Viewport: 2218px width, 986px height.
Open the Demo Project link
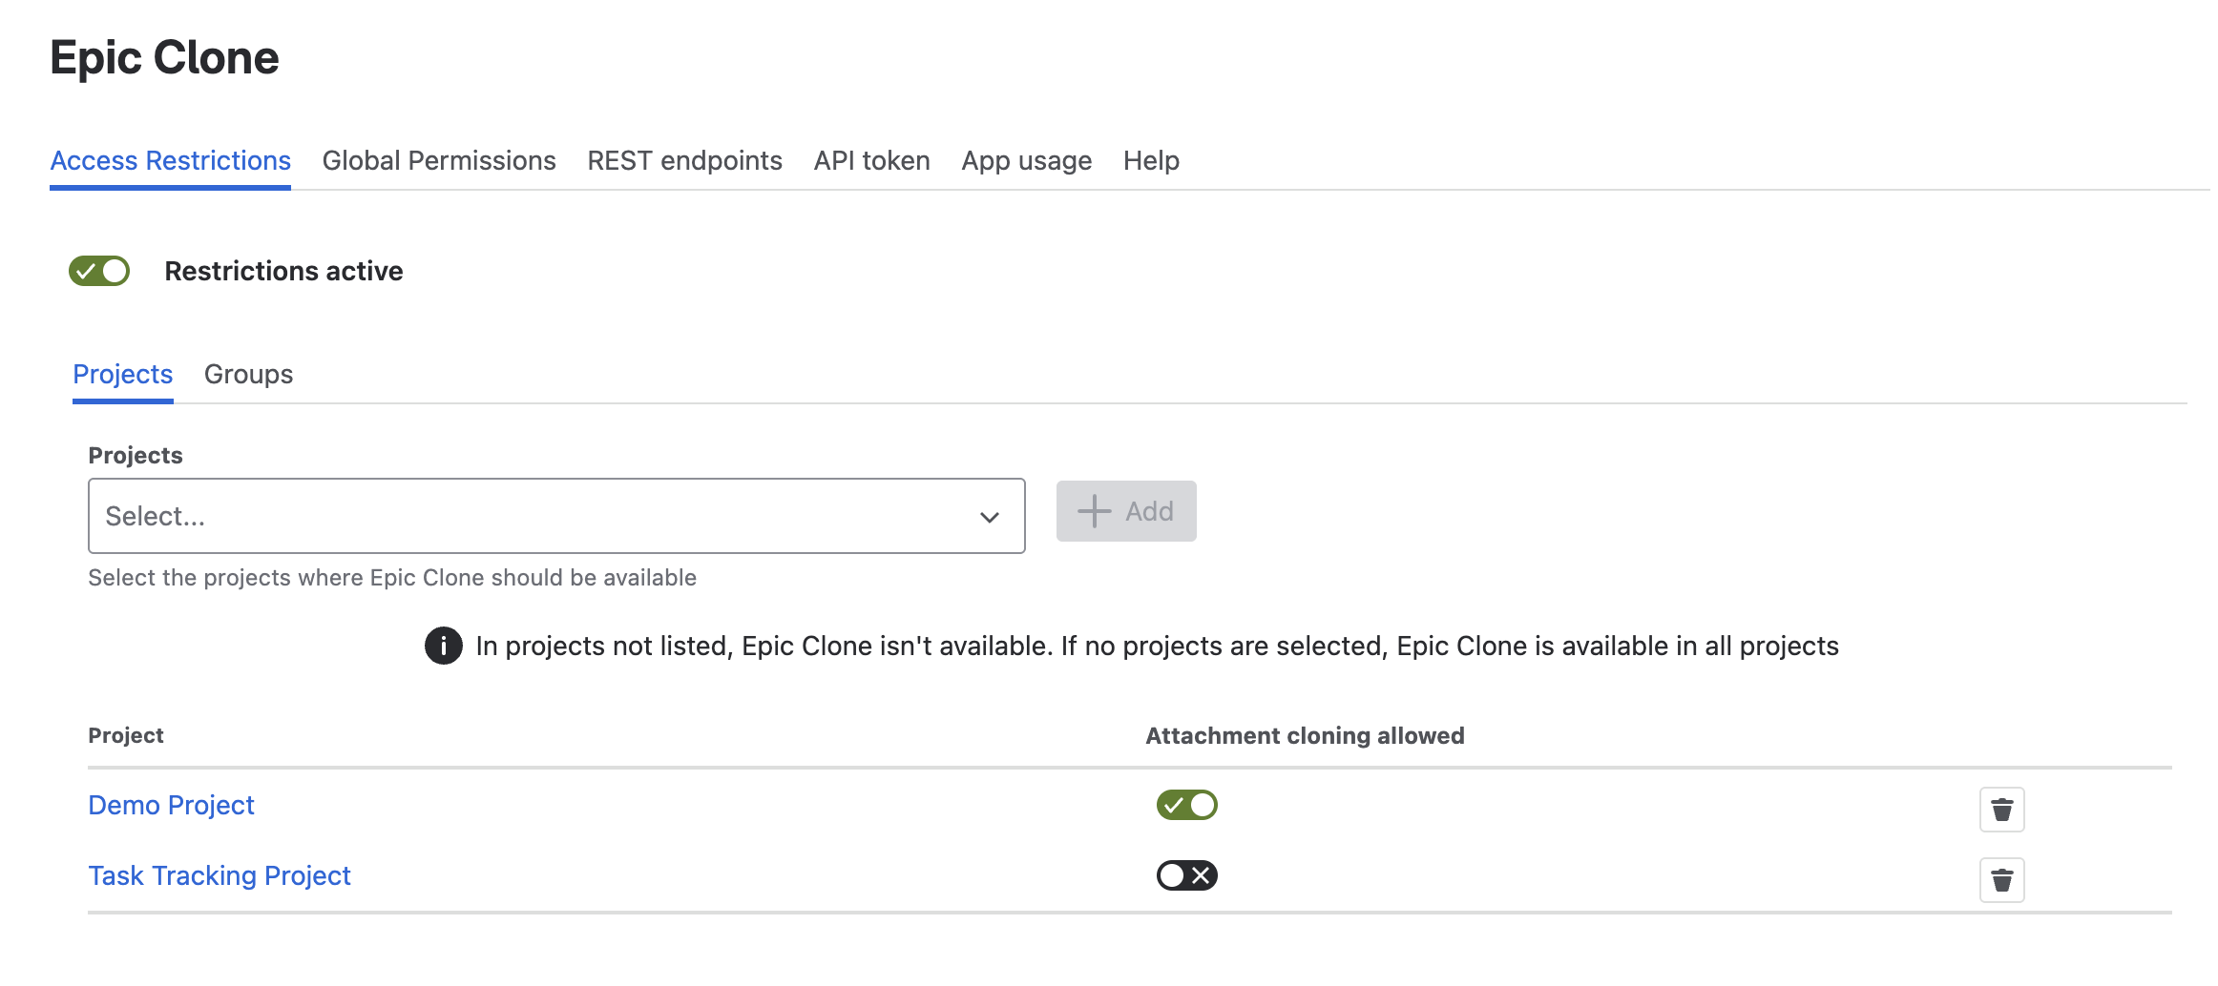coord(171,805)
